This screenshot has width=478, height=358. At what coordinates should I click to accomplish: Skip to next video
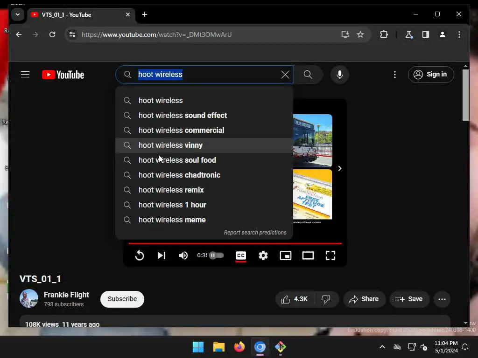pos(162,255)
